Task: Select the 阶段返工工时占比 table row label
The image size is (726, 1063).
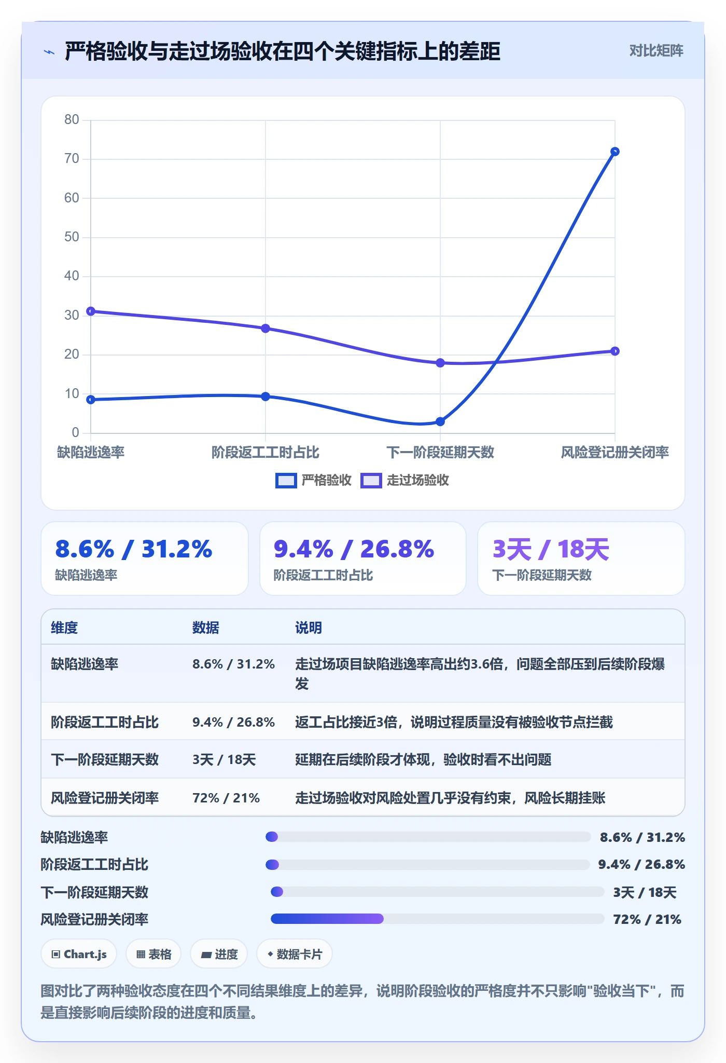Action: [x=105, y=722]
